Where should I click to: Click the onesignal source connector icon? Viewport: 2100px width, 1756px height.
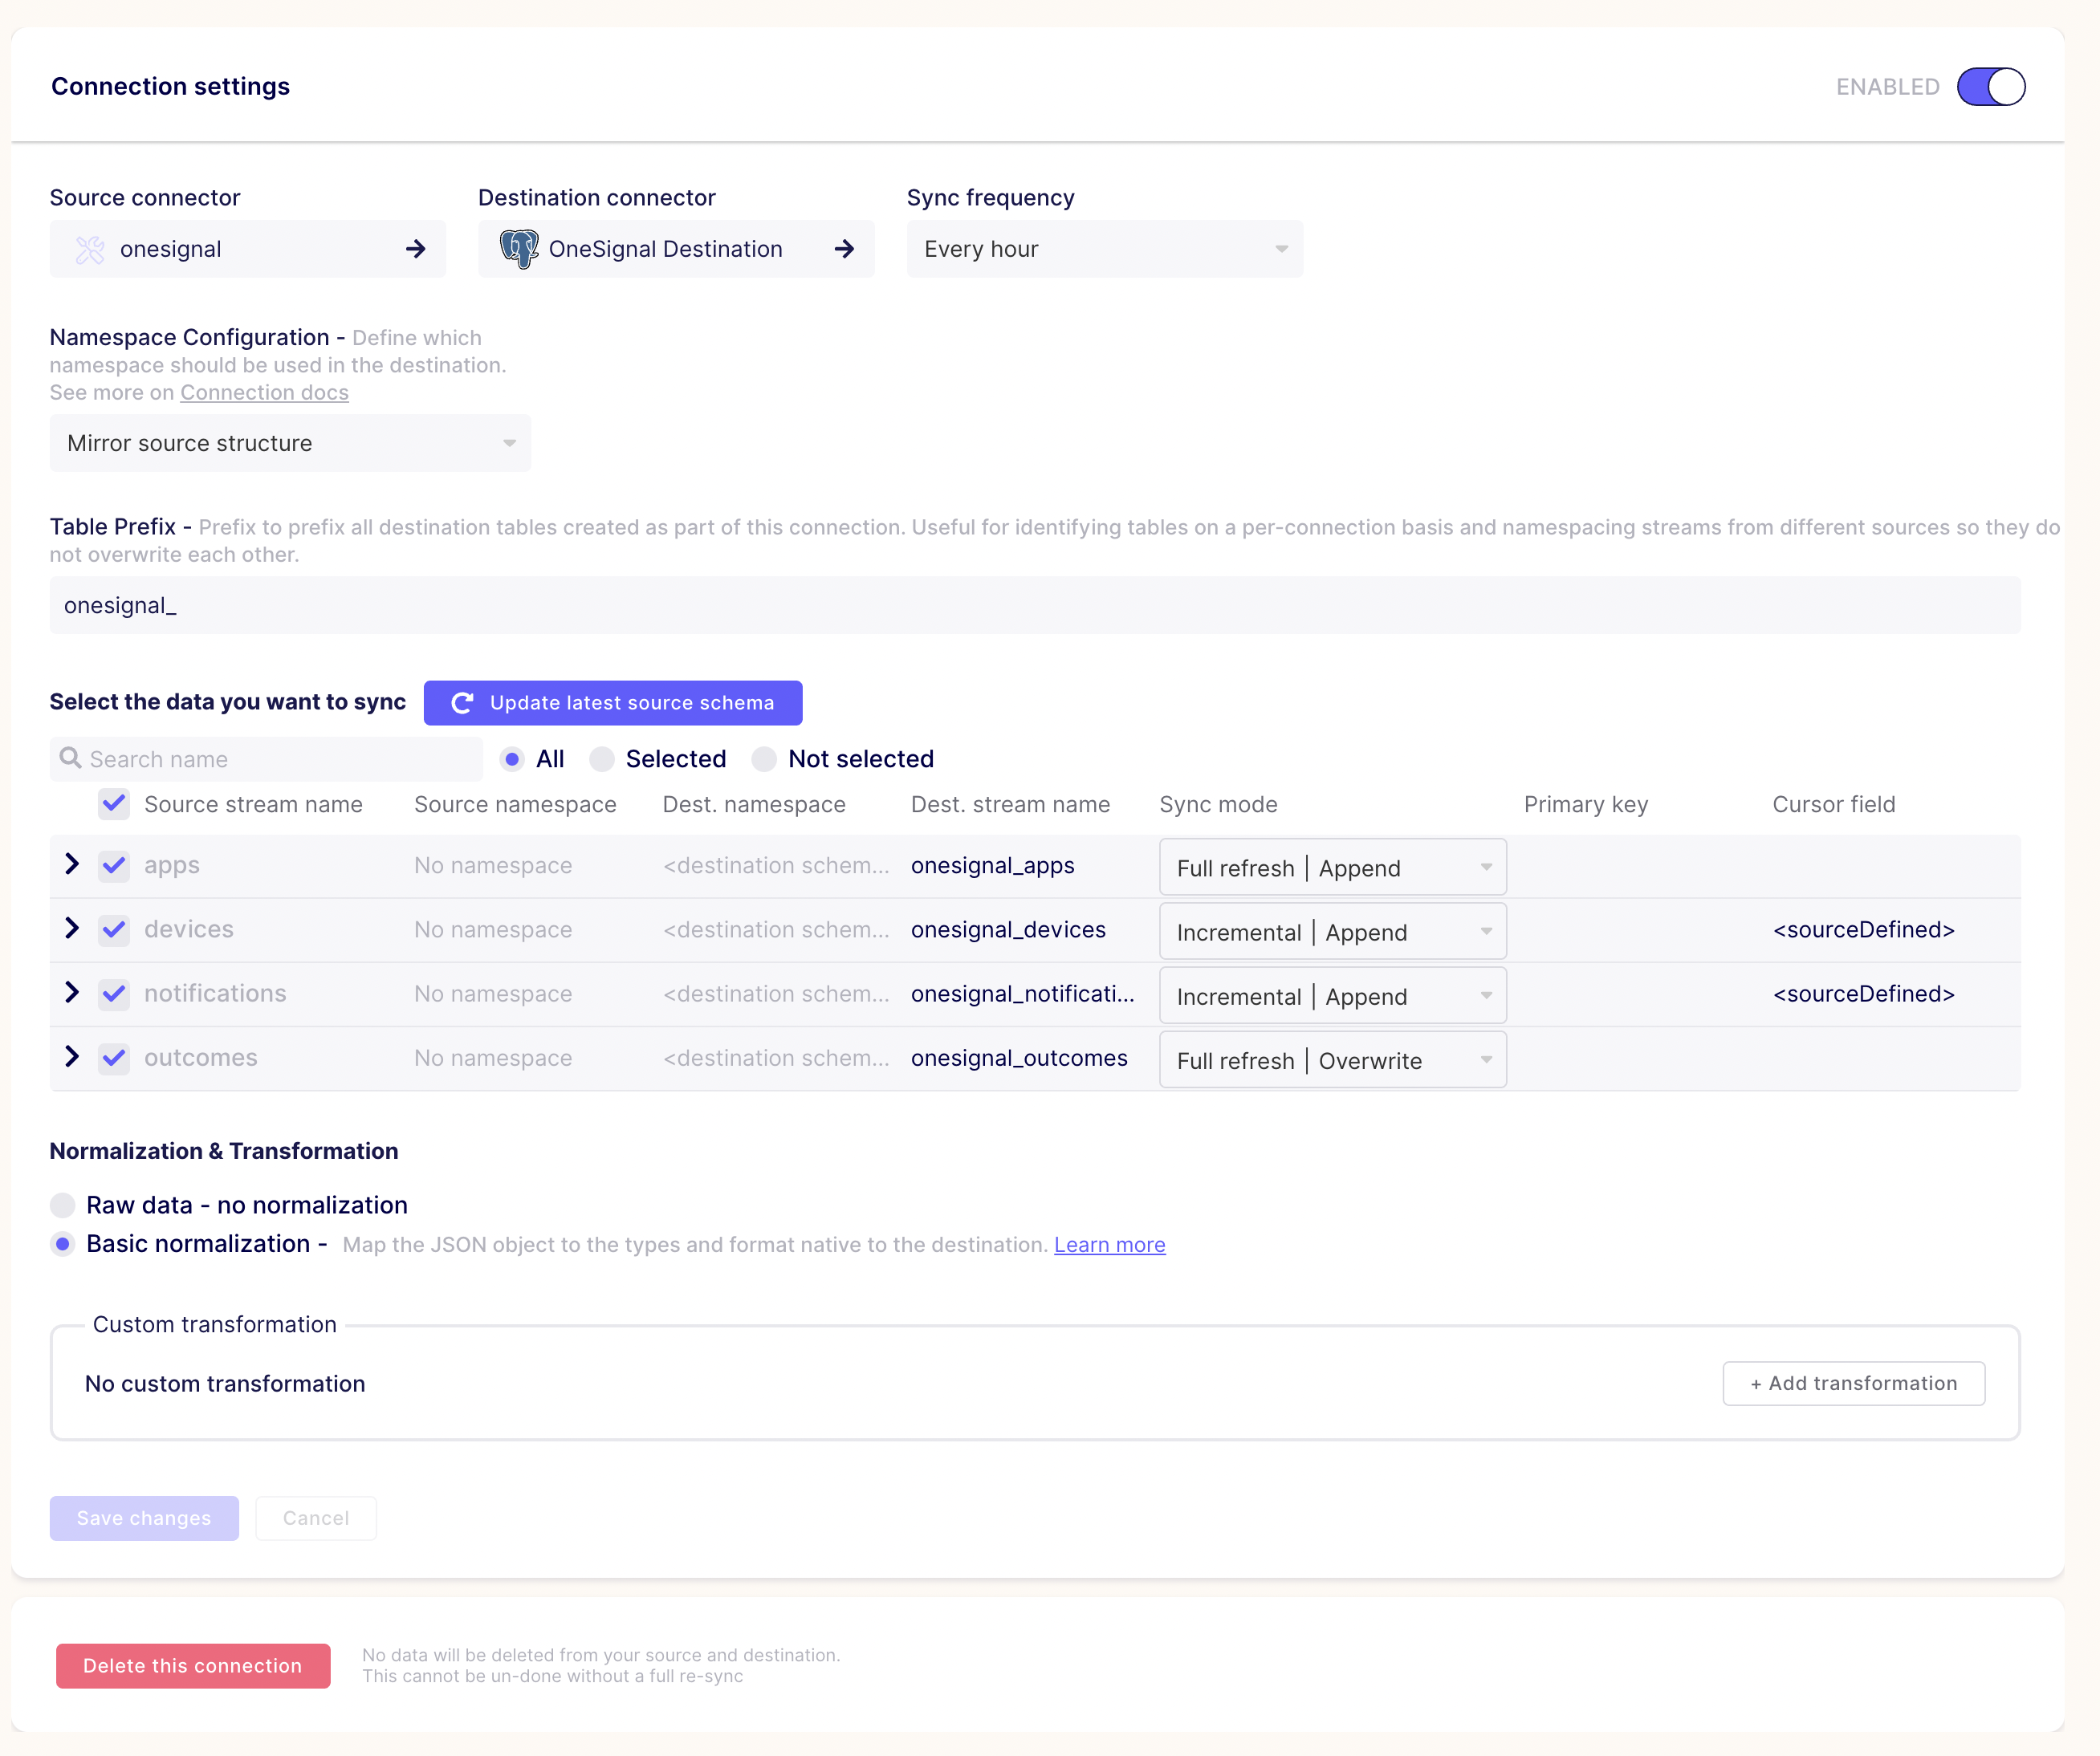[89, 249]
